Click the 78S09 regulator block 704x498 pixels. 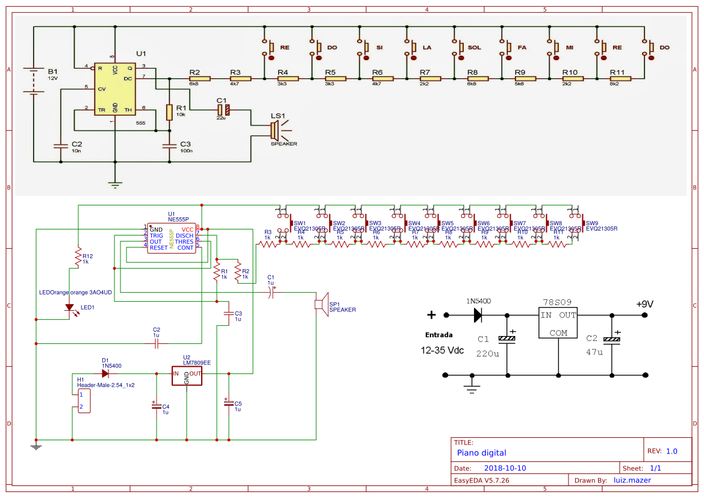tap(558, 323)
